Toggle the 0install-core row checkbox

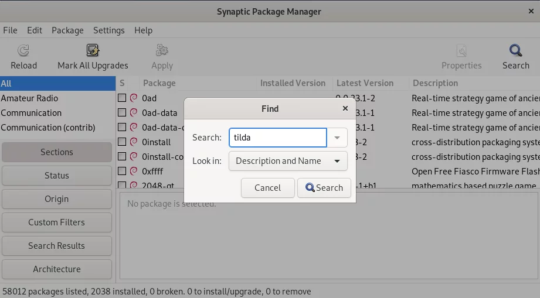[x=122, y=156]
